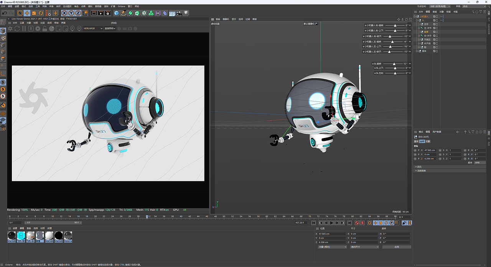Open the direct lighting kernel dropdown
The width and height of the screenshot is (491, 267).
(x=110, y=28)
